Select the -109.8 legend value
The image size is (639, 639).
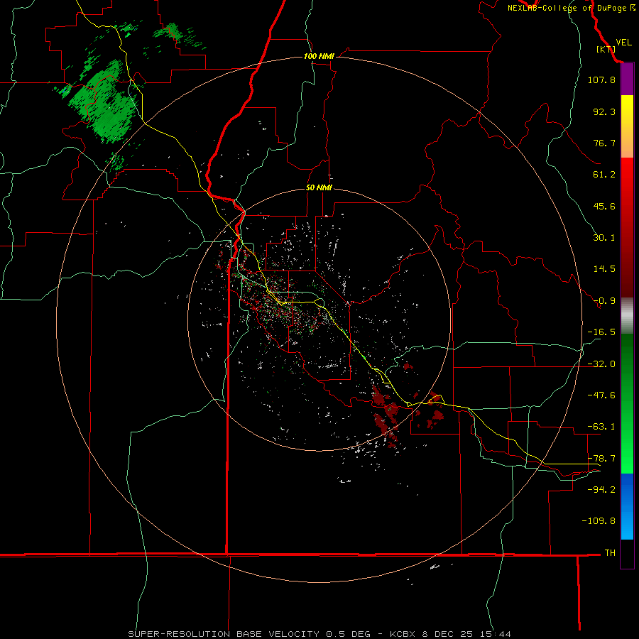pyautogui.click(x=599, y=521)
